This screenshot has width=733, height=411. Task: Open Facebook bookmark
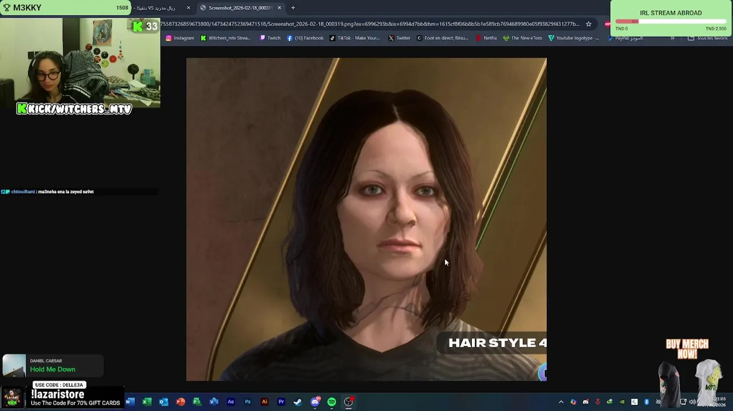(305, 38)
